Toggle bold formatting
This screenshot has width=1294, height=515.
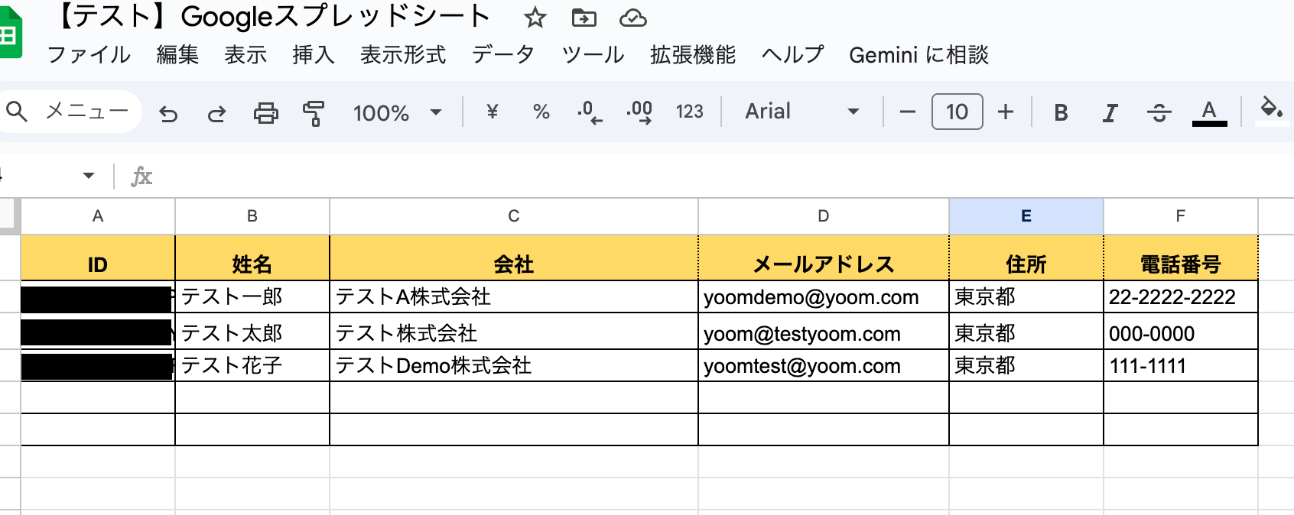1061,113
